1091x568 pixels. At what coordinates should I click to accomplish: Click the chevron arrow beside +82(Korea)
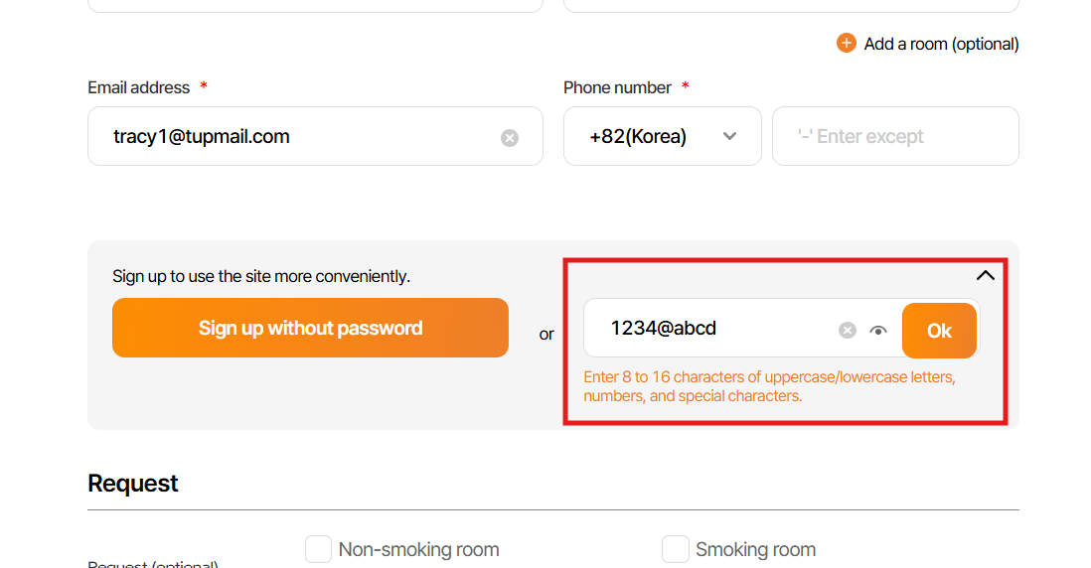click(x=729, y=136)
